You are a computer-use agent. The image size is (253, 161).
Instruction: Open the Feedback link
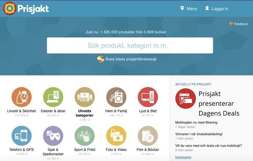coord(239,24)
